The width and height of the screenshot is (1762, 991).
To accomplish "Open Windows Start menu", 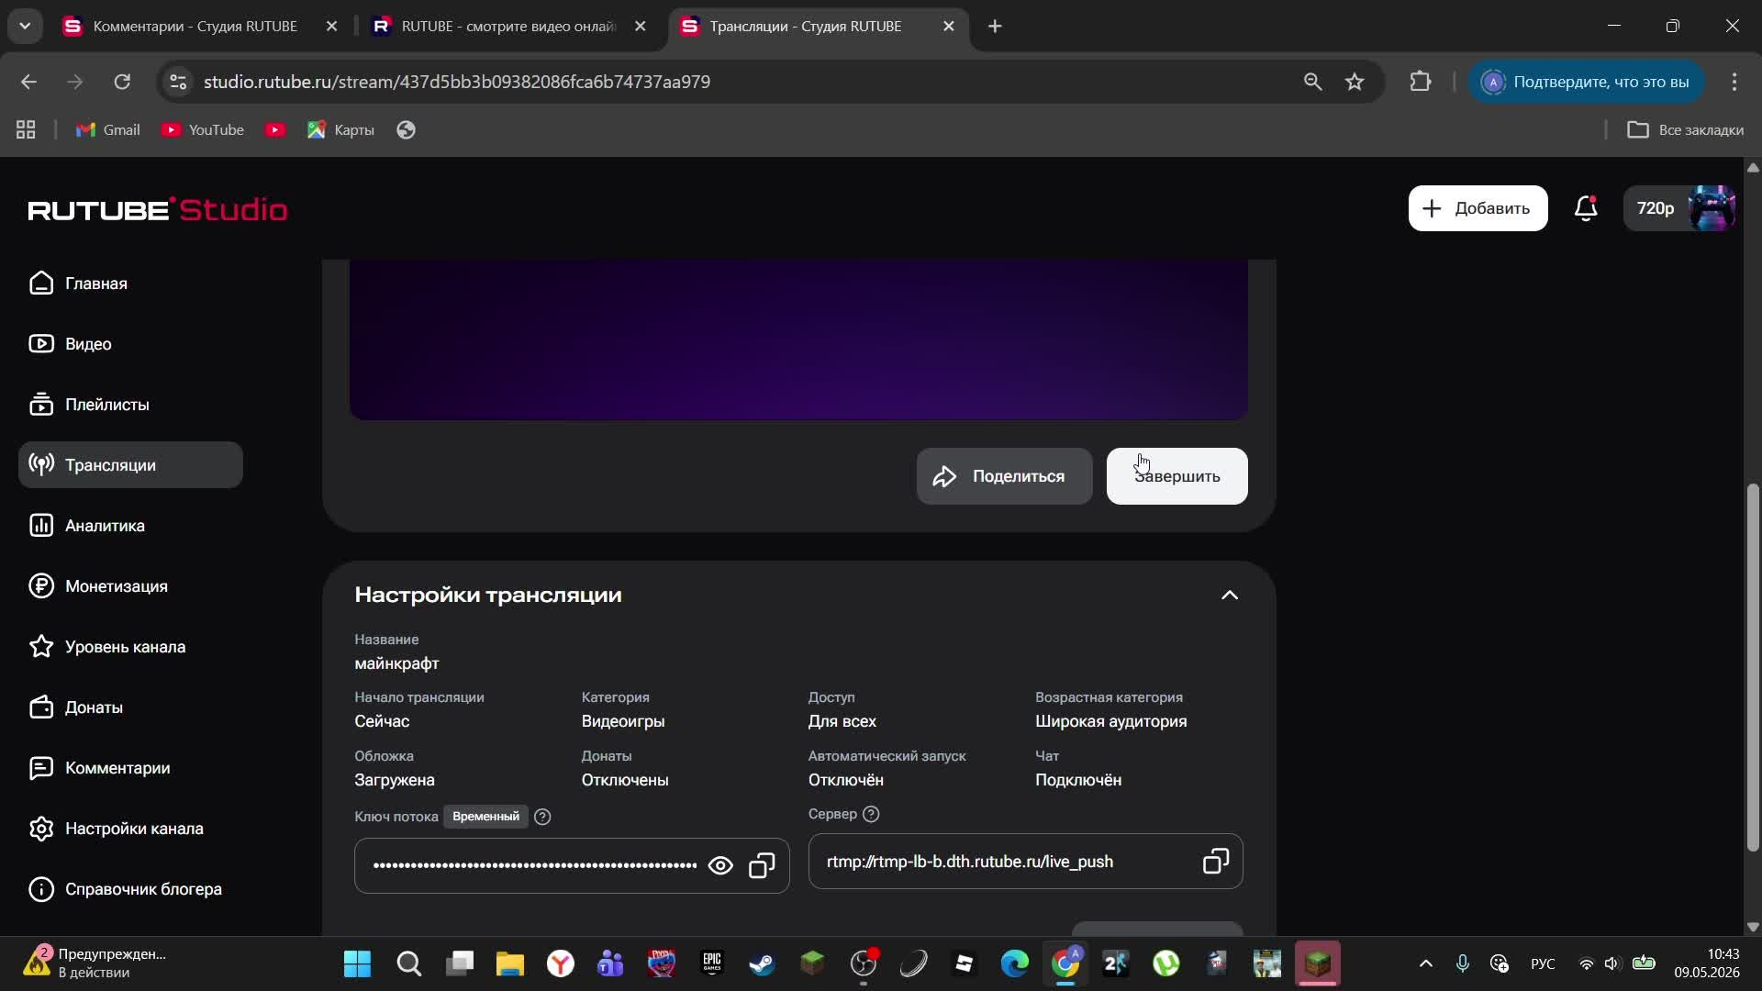I will (x=357, y=964).
